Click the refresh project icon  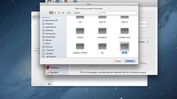pos(41,84)
